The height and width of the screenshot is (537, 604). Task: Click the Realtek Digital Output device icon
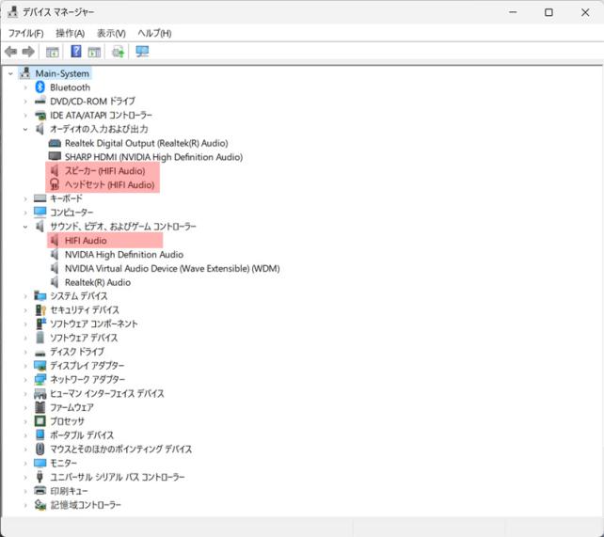55,143
